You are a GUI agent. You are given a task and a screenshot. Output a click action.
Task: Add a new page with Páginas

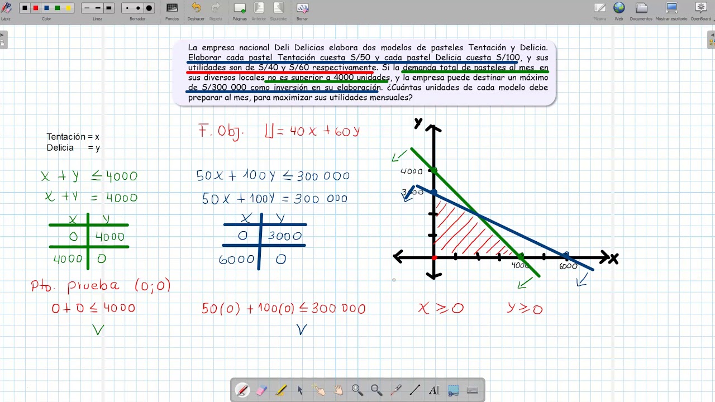tap(240, 11)
